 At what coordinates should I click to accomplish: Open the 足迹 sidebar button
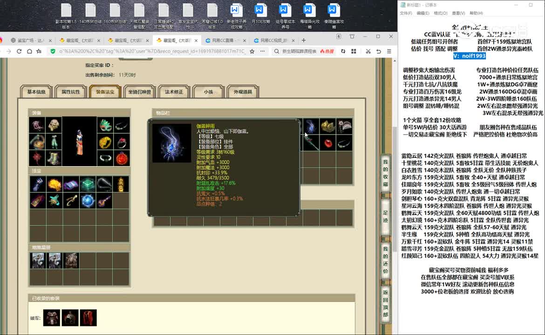click(385, 216)
